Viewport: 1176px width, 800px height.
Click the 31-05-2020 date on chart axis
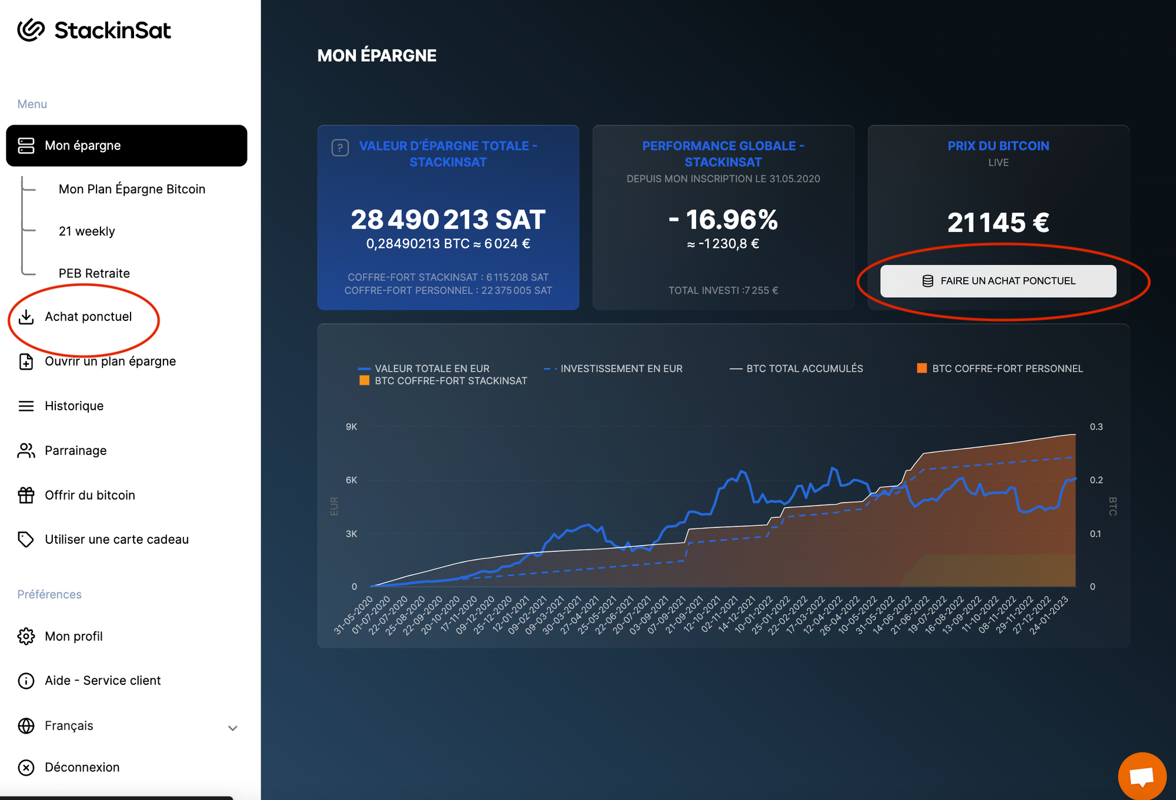point(355,615)
